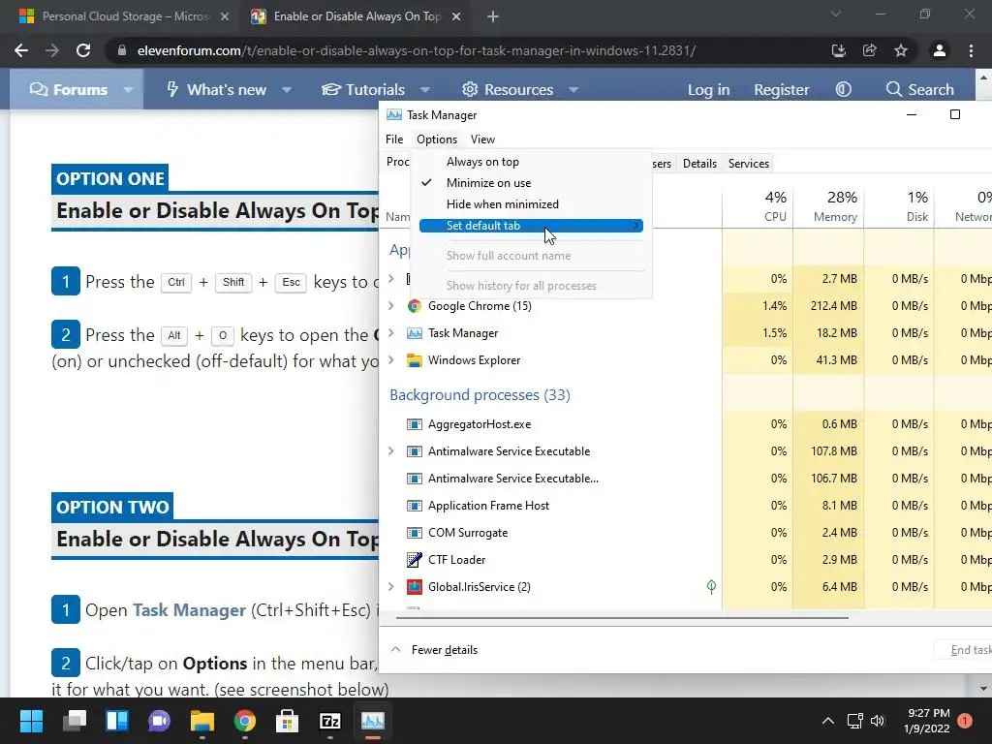Open 7-Zip from the taskbar
The height and width of the screenshot is (744, 992).
click(x=330, y=721)
